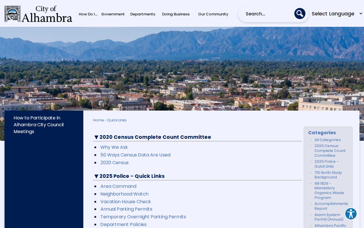The height and width of the screenshot is (228, 364).
Task: Select Alarm System Permit (Annual) category
Action: (329, 217)
